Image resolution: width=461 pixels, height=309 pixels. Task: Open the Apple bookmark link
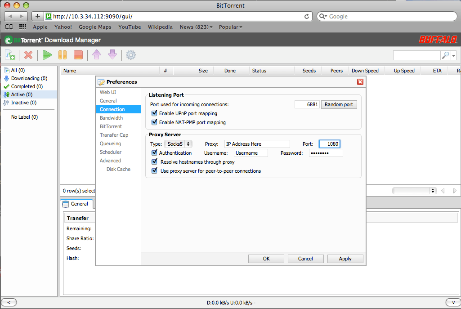40,27
